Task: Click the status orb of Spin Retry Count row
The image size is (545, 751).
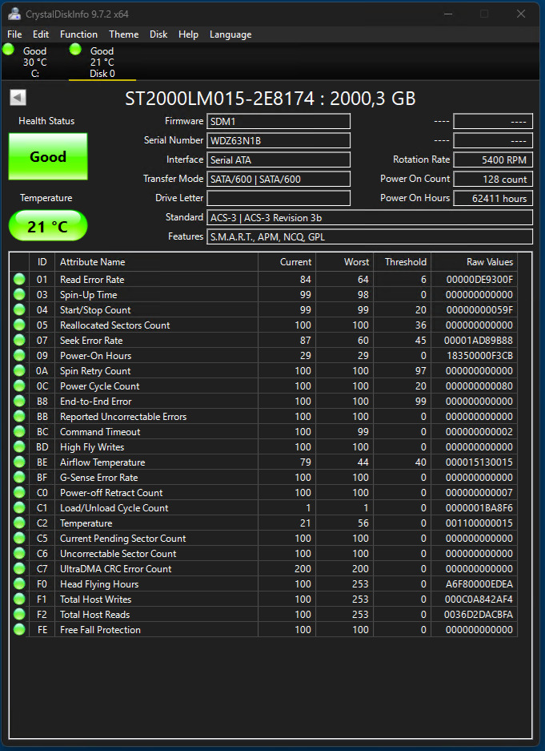Action: pyautogui.click(x=19, y=371)
